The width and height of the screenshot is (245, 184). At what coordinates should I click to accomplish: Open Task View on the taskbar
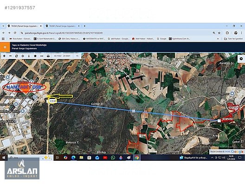point(58,158)
